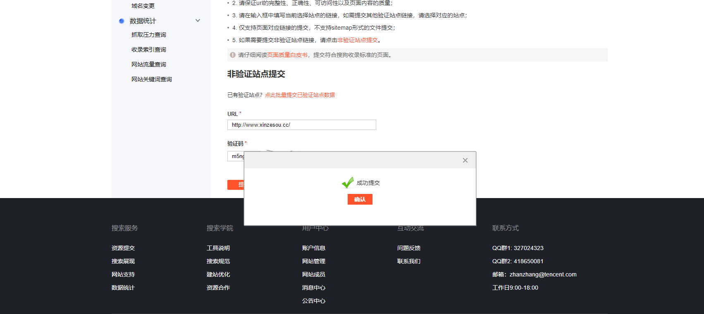
Task: Click the green checkmark success icon
Action: [x=348, y=182]
